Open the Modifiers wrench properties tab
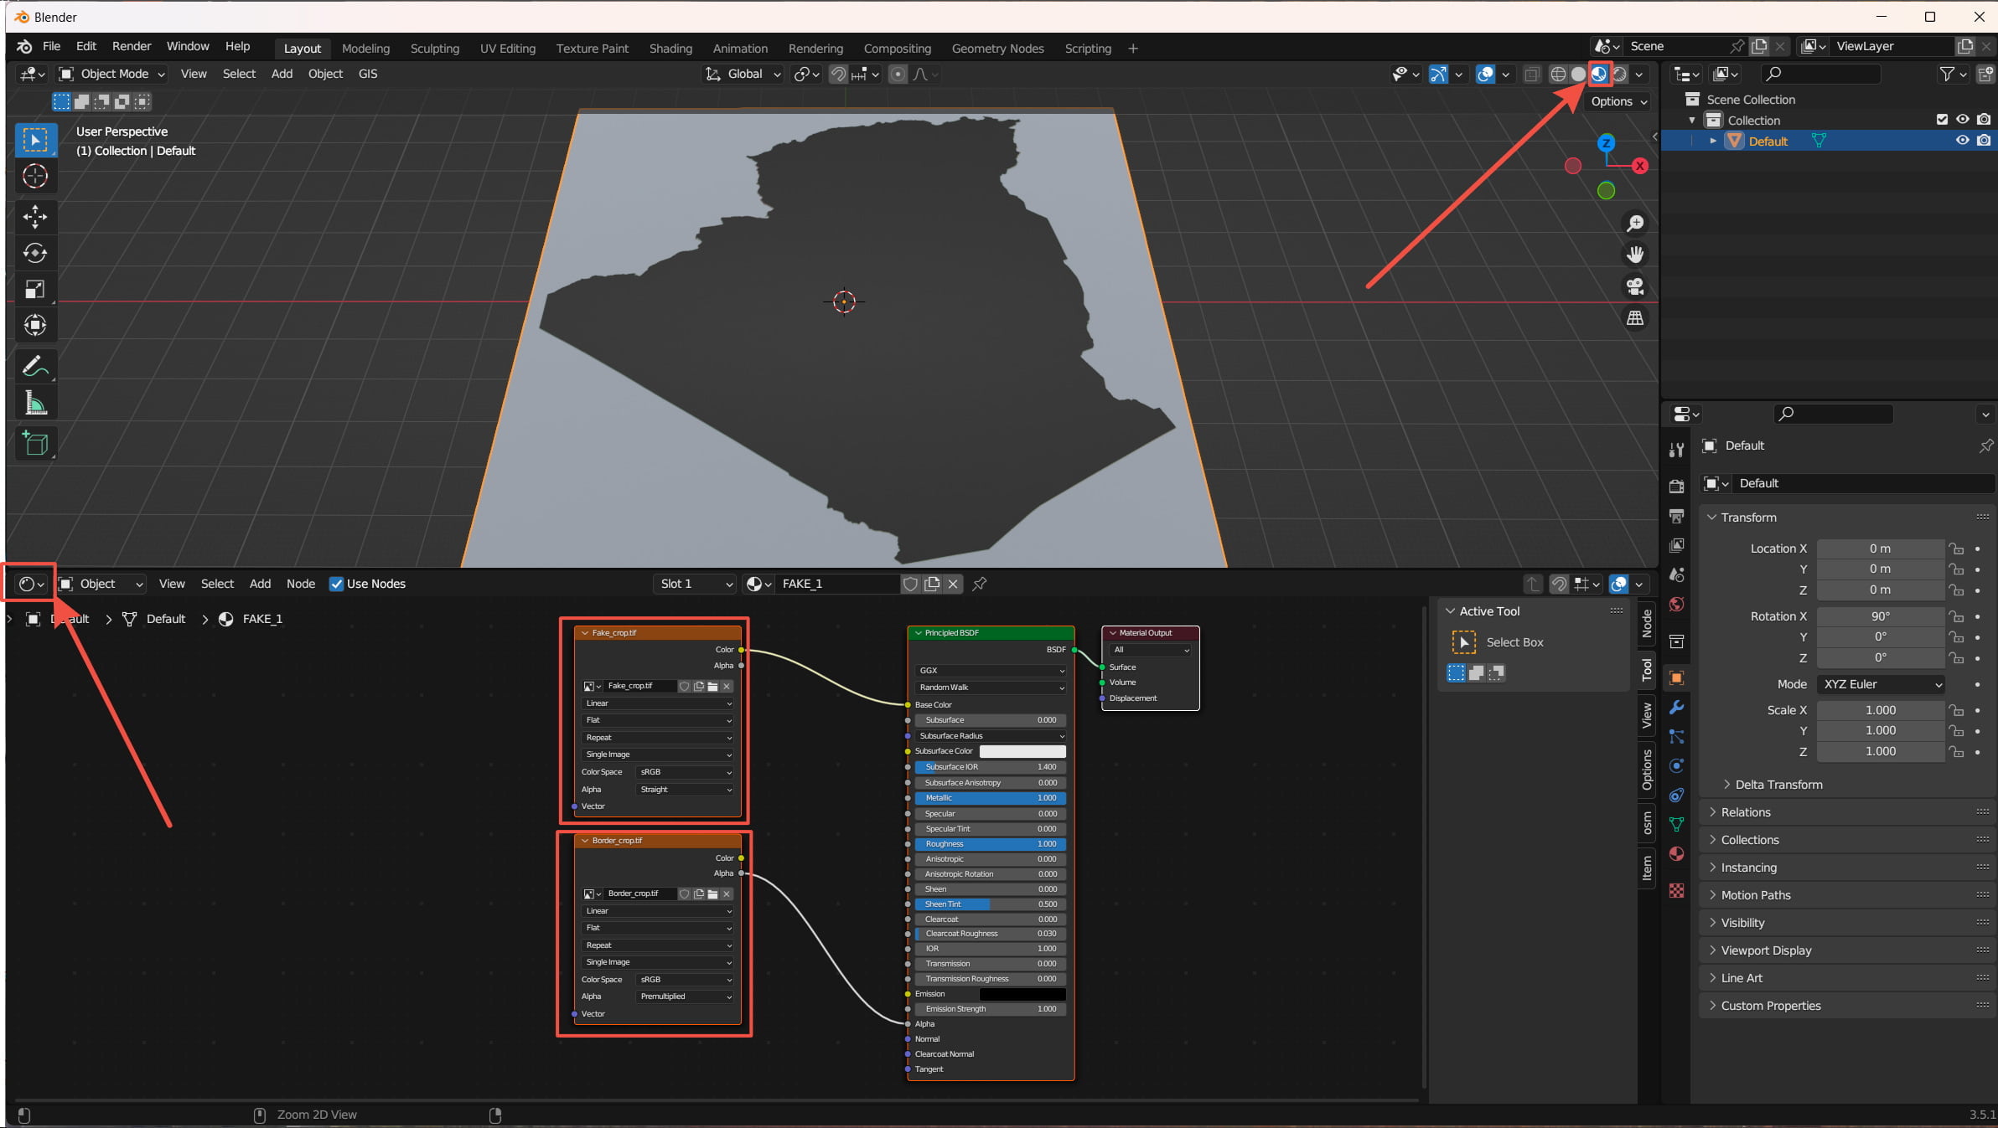 pos(1676,708)
